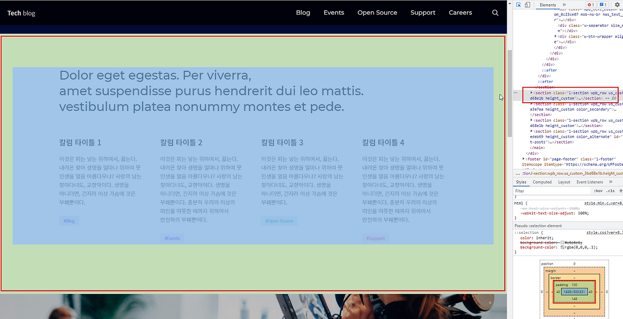
Task: Go to Open Source in site navigation
Action: 377,13
